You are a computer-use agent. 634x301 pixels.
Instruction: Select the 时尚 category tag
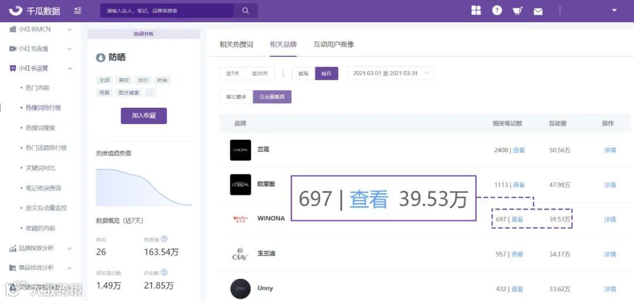click(162, 80)
